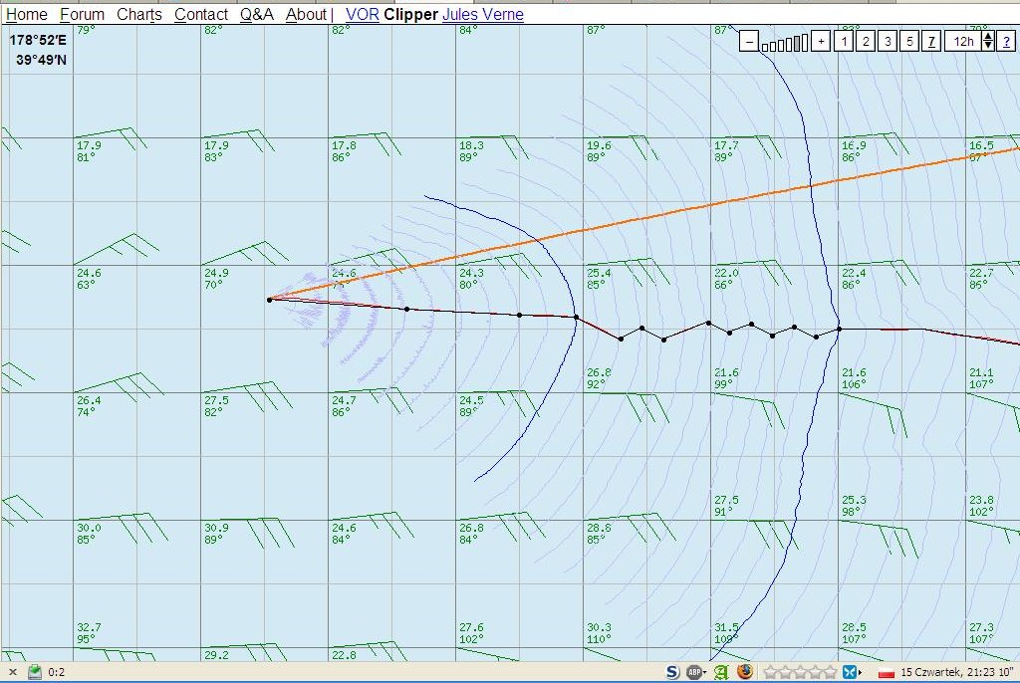Click the Adblock Plus status bar icon
Image resolution: width=1020 pixels, height=683 pixels.
(x=694, y=672)
